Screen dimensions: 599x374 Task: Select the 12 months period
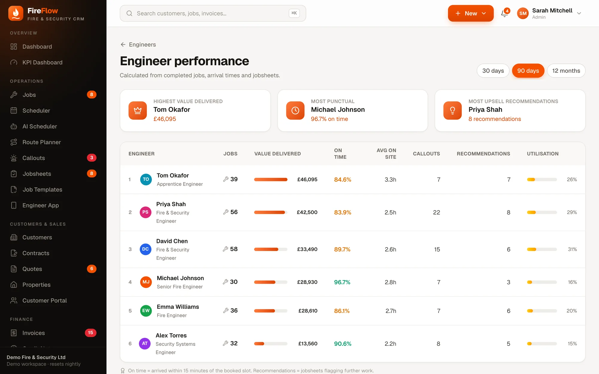pyautogui.click(x=566, y=71)
